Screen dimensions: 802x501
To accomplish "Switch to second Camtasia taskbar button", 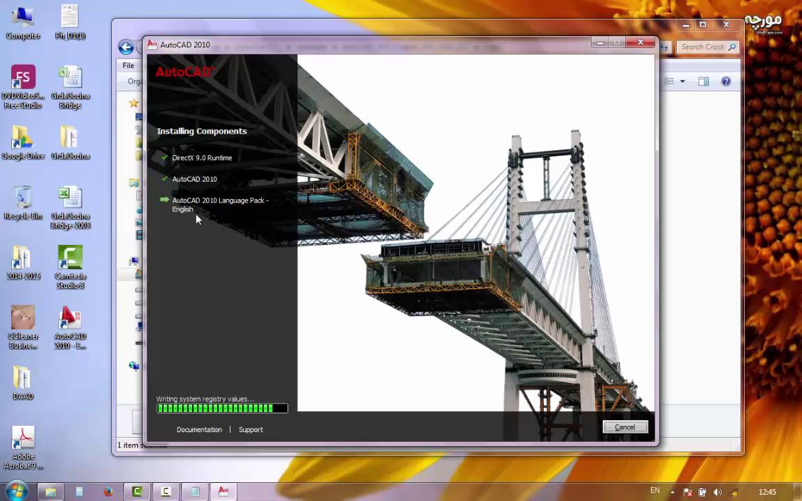I will pos(166,492).
